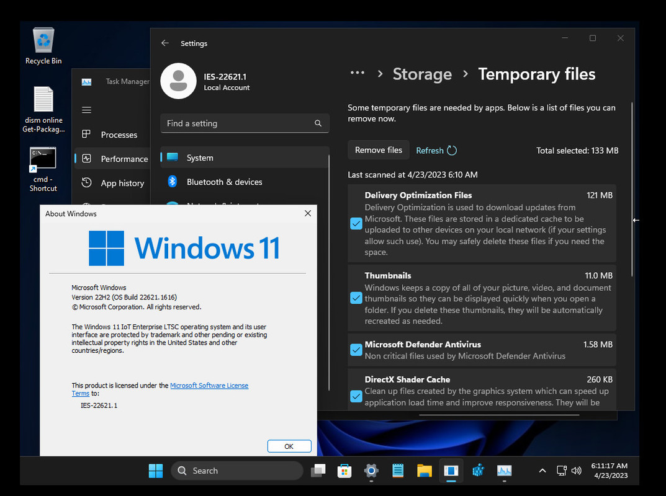
Task: Click the 11.0 MB size value
Action: click(x=598, y=275)
